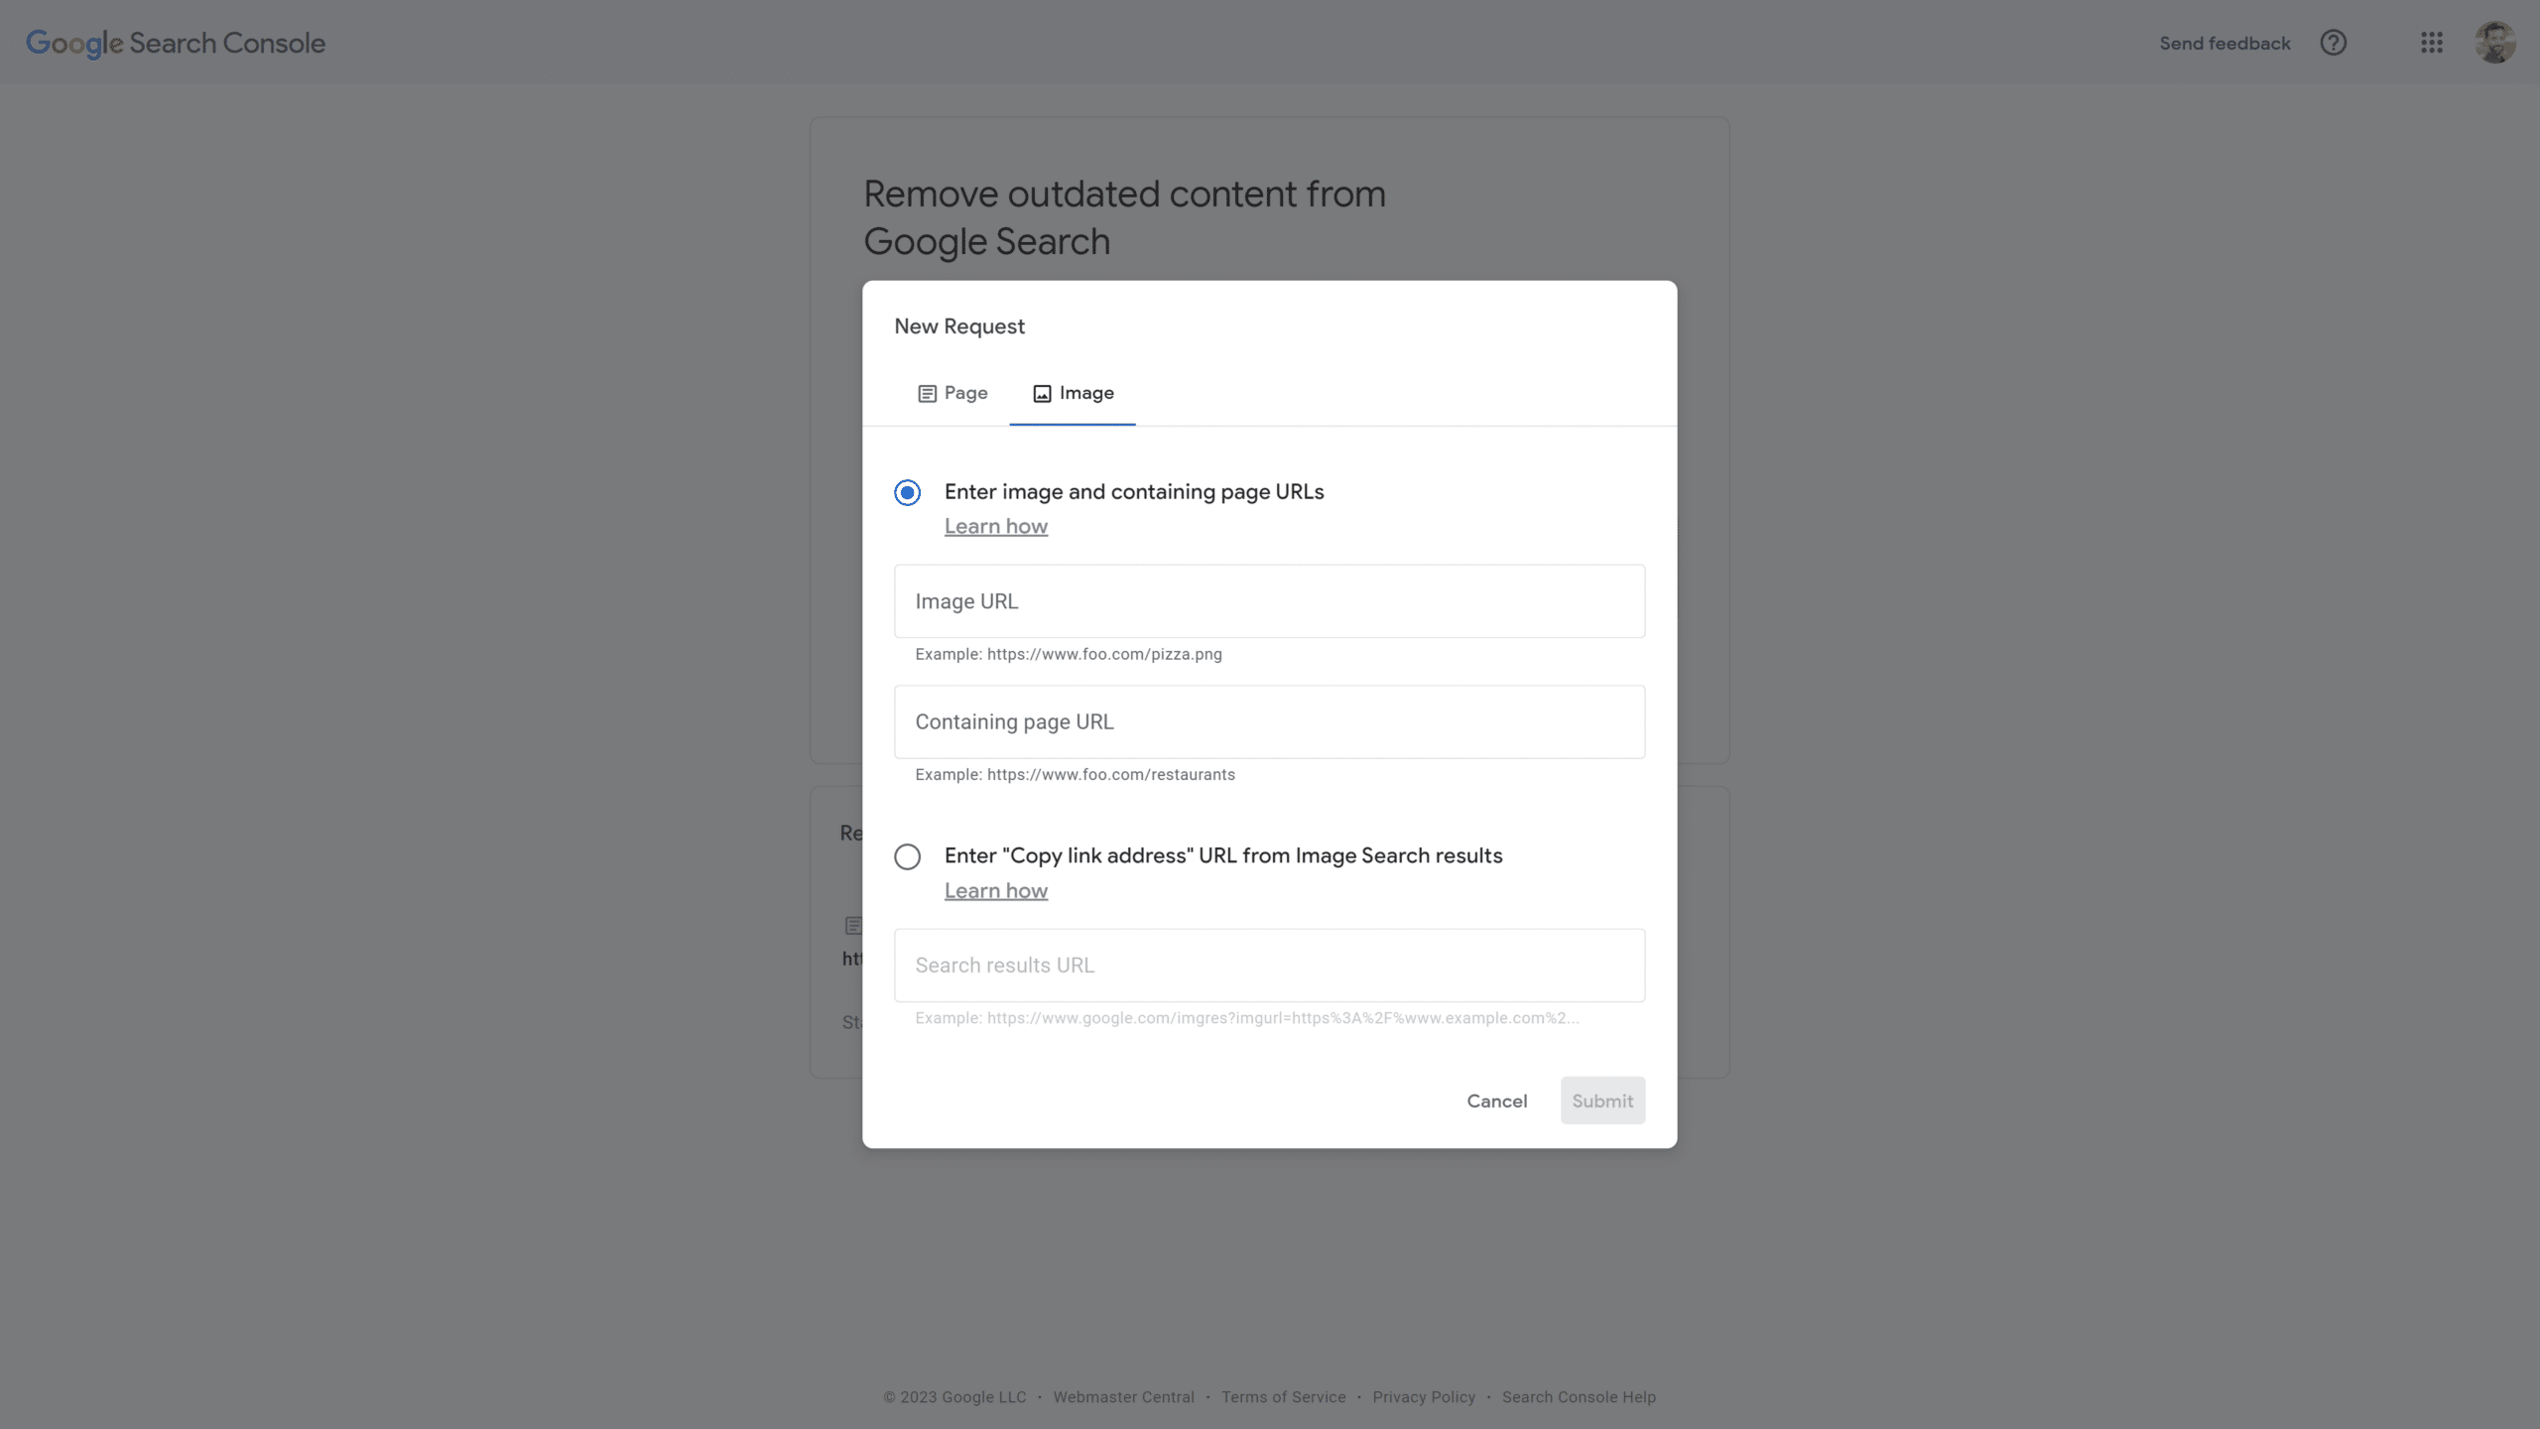This screenshot has height=1429, width=2540.
Task: Cancel the New Request dialog
Action: pos(1496,1101)
